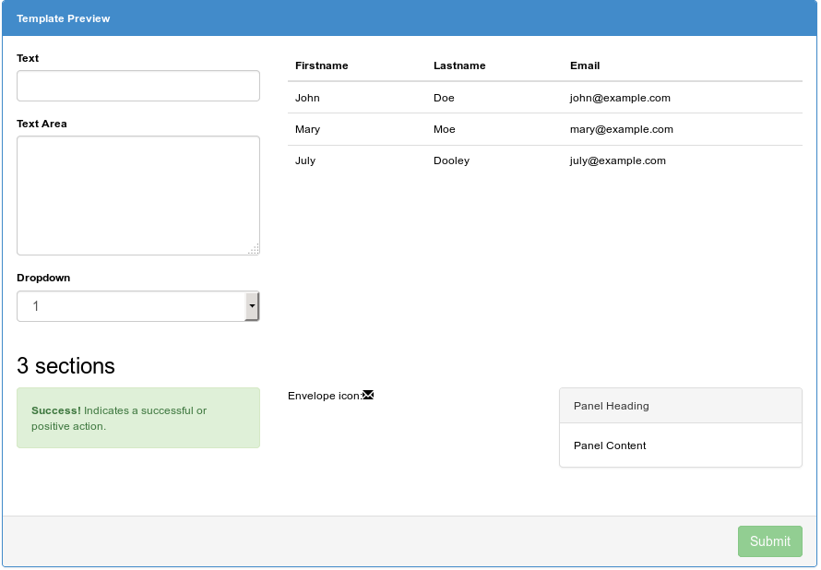Click the envelope icon next to its label

pos(367,395)
